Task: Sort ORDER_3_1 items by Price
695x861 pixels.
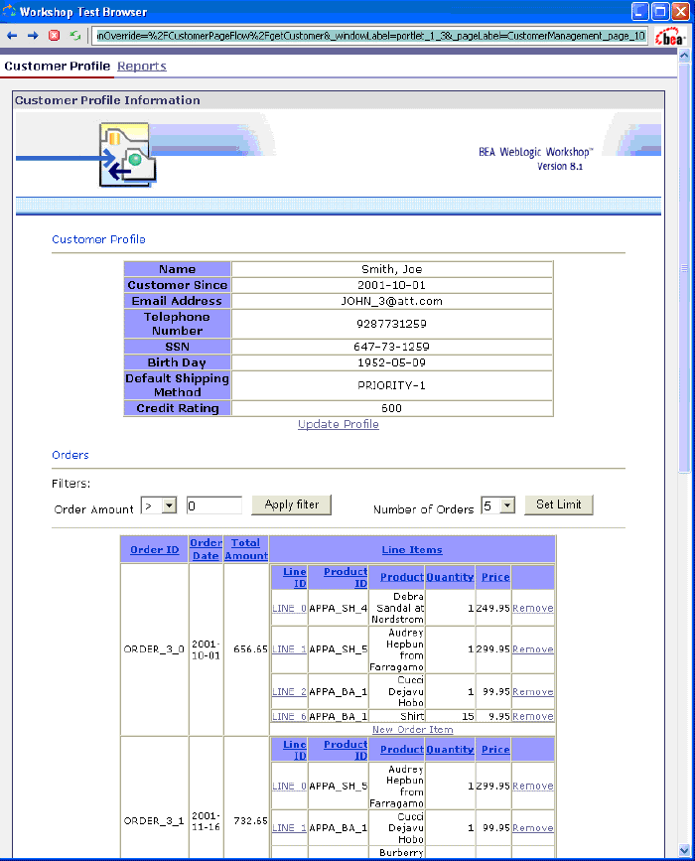Action: pos(495,750)
